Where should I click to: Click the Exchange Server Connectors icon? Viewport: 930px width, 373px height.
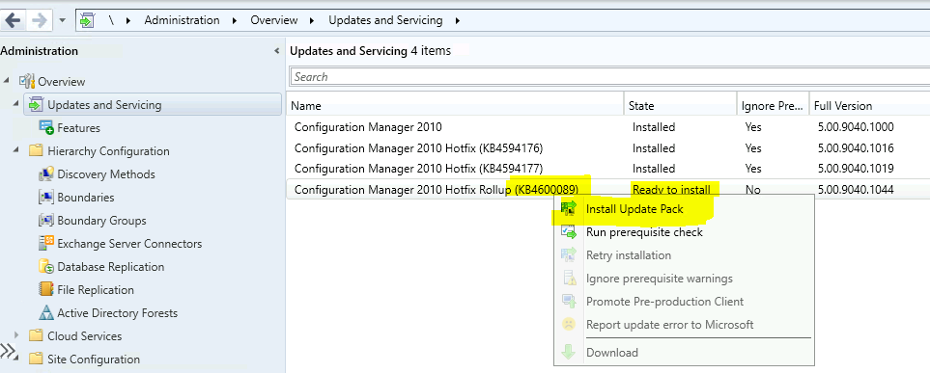(x=46, y=243)
